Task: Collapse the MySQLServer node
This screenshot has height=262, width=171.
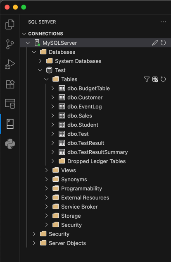Action: (x=28, y=43)
